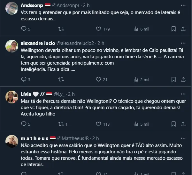Retweet Lívia's tweet

click(61, 124)
